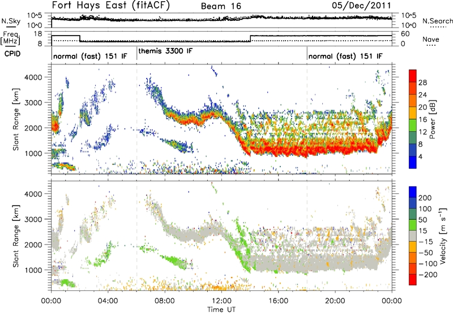Click Slant Range [km] label of power panel
453x313 pixels.
coord(16,119)
